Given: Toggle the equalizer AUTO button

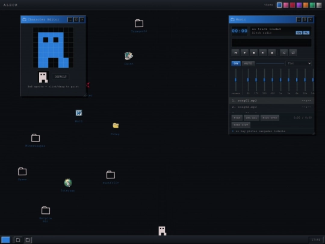Looking at the screenshot, I should 248,63.
